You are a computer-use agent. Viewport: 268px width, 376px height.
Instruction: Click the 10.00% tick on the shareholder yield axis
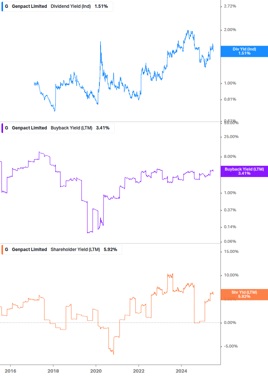[x=231, y=275]
